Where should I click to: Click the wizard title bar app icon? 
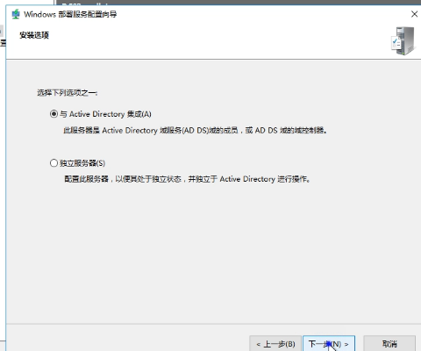16,14
